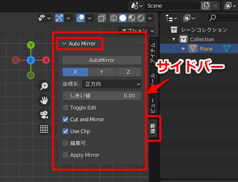Click the red X axis gizmo
The image size is (238, 182).
pos(46,60)
